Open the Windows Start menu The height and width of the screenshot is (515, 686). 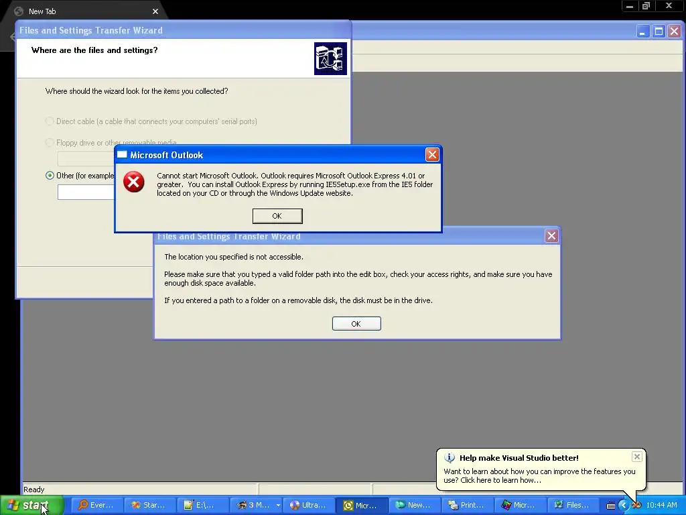pos(32,505)
